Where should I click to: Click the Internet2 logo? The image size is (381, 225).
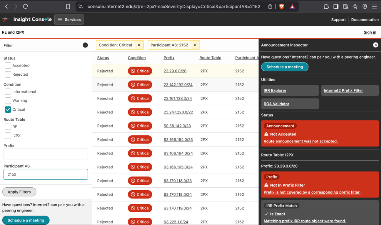point(5,19)
